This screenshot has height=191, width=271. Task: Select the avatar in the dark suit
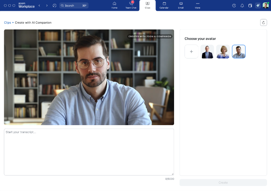(207, 52)
